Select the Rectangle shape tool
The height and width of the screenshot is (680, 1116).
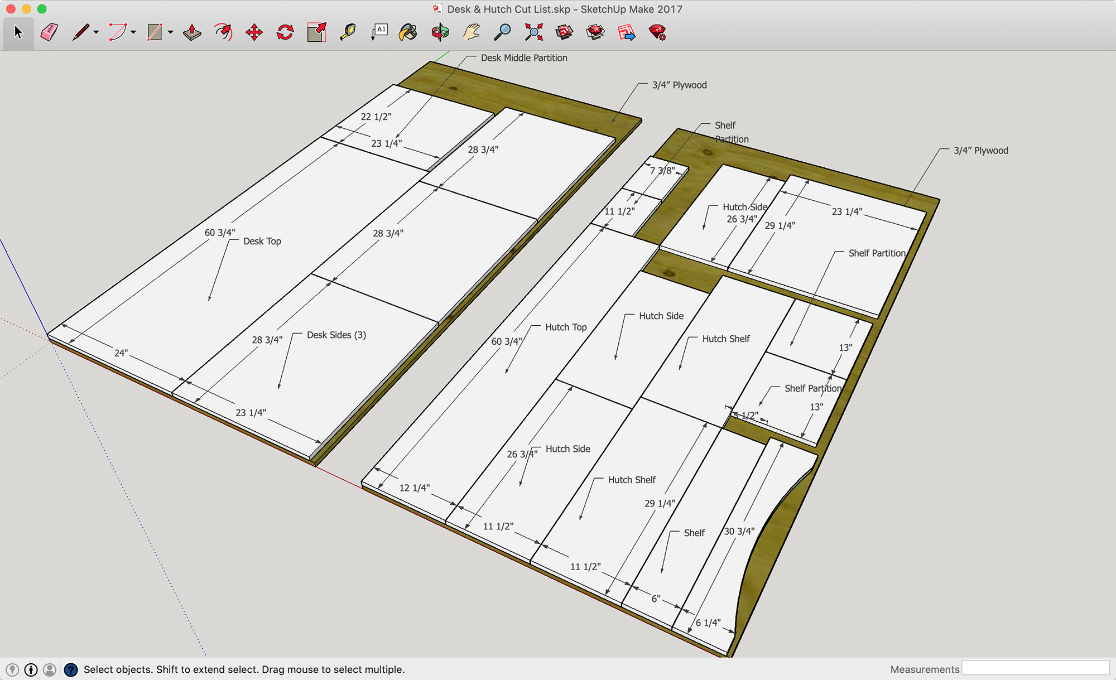pyautogui.click(x=155, y=32)
